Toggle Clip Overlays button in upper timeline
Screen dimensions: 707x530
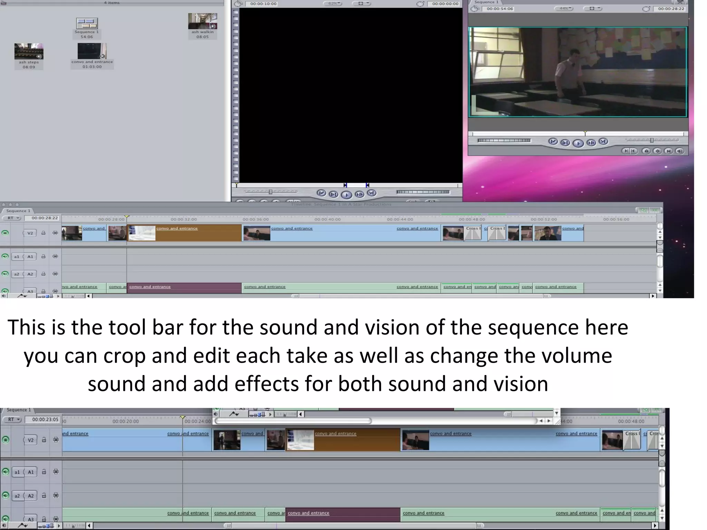click(x=22, y=296)
